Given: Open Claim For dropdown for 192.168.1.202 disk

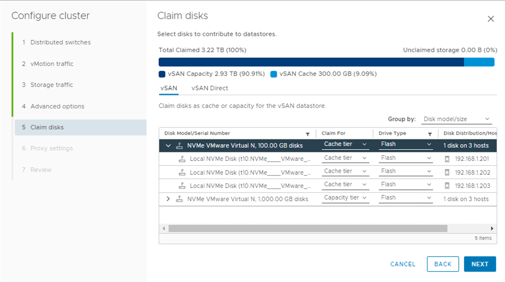Looking at the screenshot, I should [x=345, y=171].
